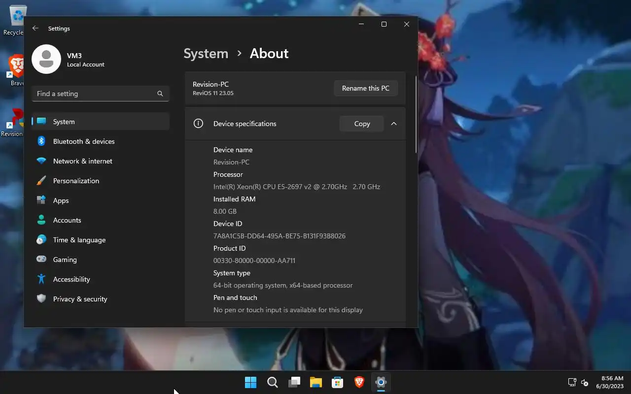Open Accessibility settings
This screenshot has width=631, height=394.
coord(101,279)
